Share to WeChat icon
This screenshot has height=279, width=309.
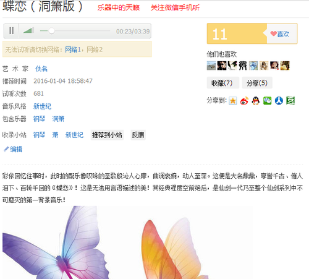[267, 101]
